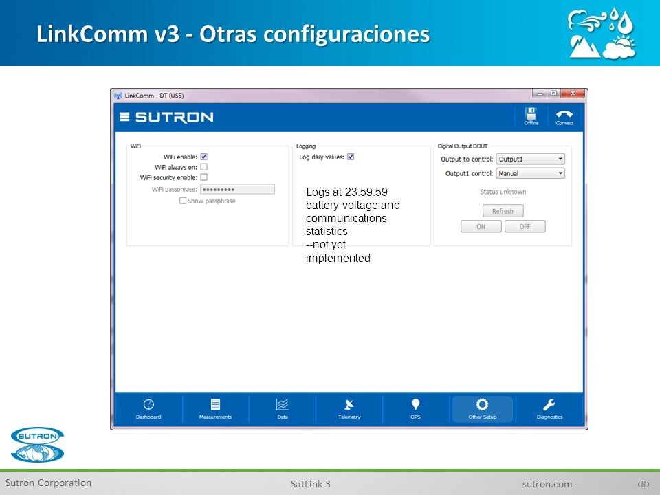Open the Dashboard tab

tap(148, 409)
